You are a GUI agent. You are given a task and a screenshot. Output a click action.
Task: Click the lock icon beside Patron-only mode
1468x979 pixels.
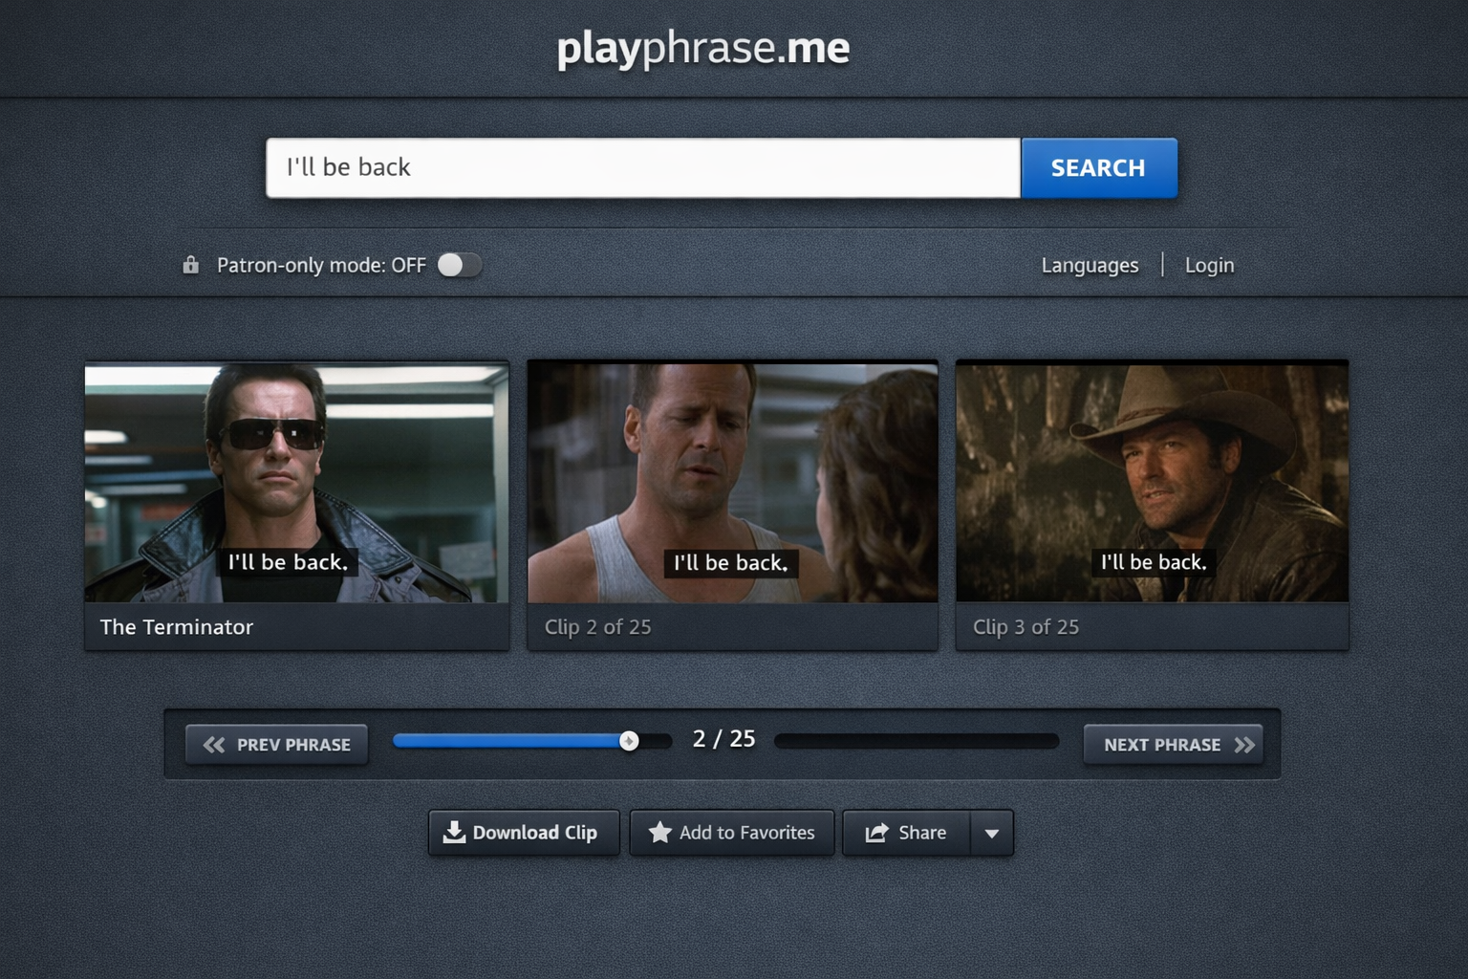pos(191,265)
